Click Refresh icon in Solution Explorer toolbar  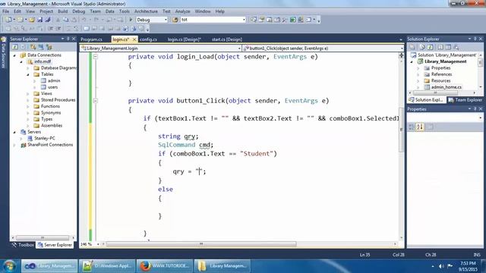point(431,47)
